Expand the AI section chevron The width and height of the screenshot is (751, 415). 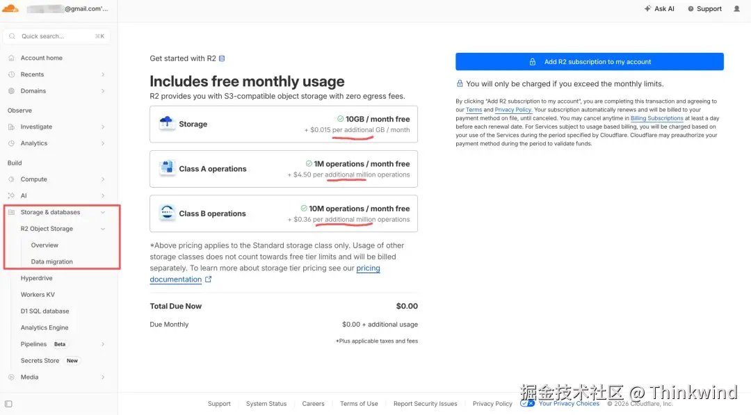(x=103, y=196)
